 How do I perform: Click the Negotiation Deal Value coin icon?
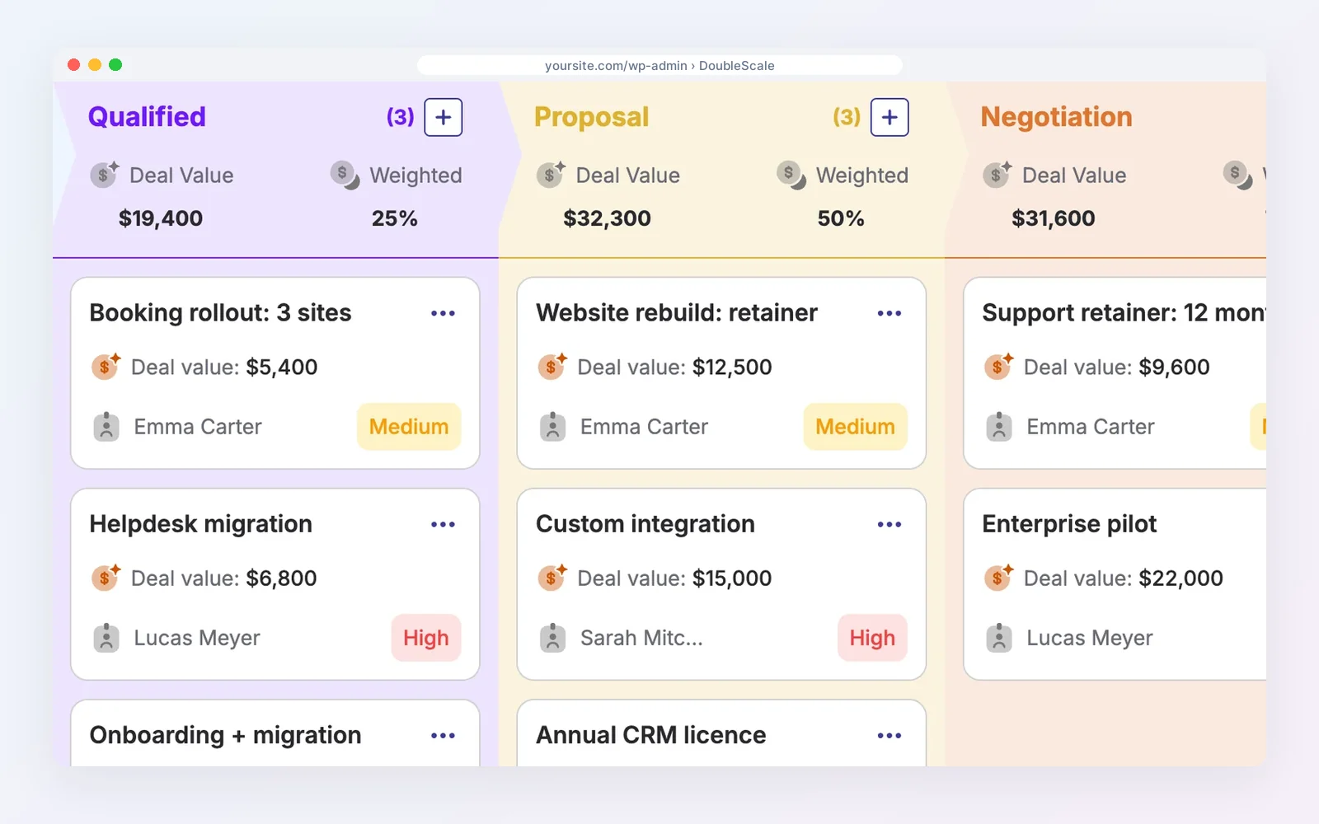(997, 175)
